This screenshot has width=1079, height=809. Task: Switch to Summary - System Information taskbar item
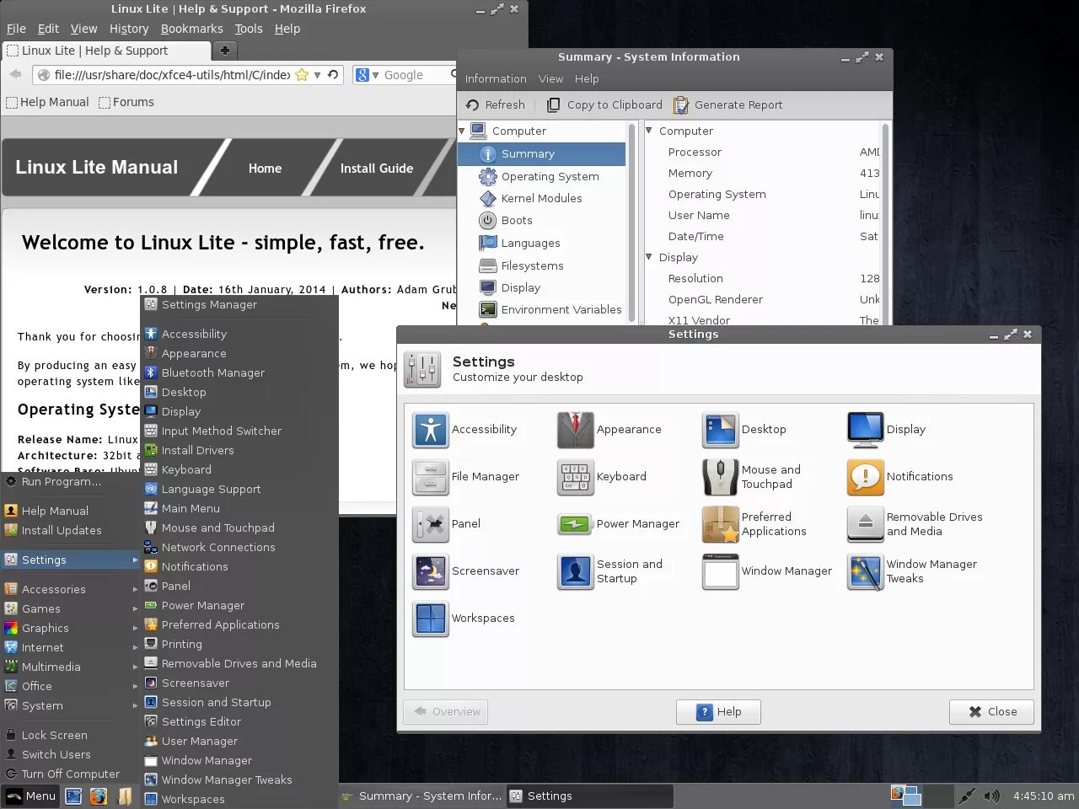click(x=421, y=796)
